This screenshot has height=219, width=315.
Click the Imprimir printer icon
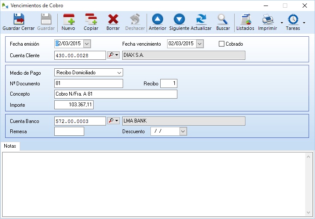[268, 20]
